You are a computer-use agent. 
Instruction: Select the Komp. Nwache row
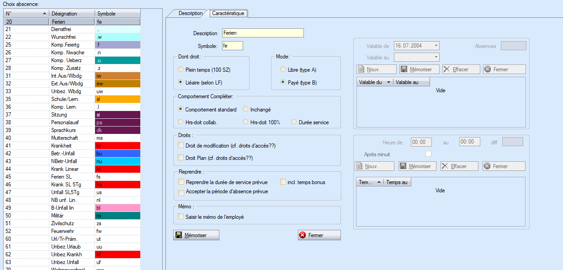click(x=72, y=53)
